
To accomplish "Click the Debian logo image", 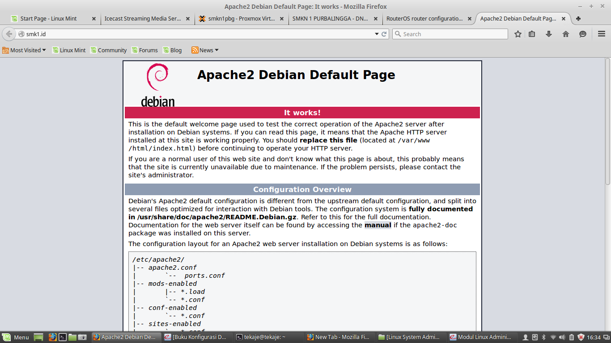I will (x=157, y=85).
